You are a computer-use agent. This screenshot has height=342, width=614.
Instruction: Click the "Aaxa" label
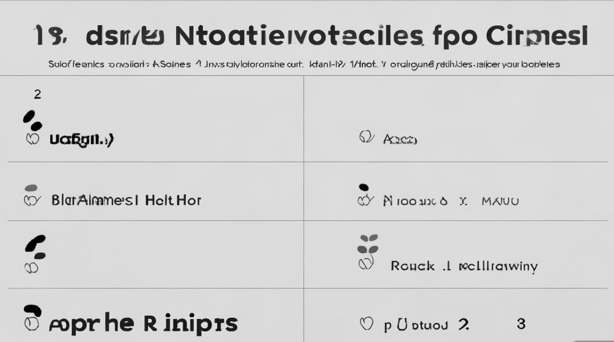coord(400,139)
